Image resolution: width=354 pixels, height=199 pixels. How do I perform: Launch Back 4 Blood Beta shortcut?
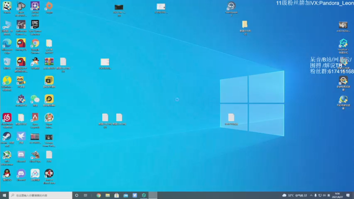point(49,176)
